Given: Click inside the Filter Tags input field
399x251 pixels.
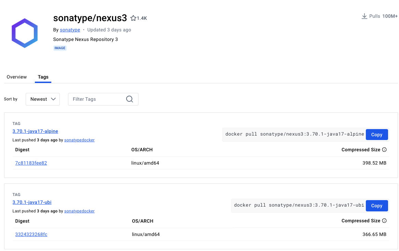Looking at the screenshot, I should 96,99.
